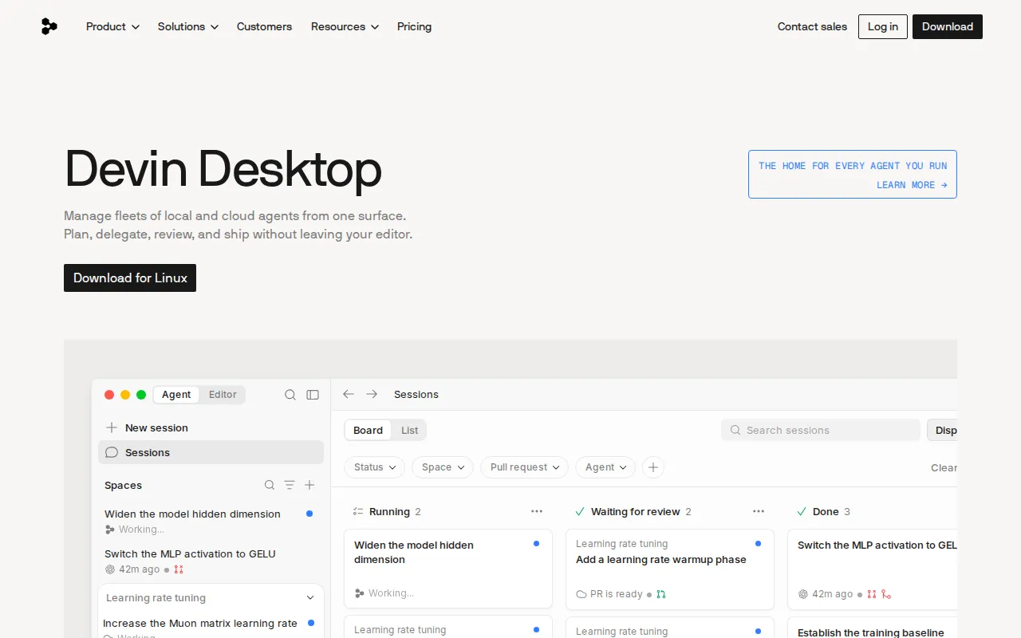This screenshot has height=638, width=1021.
Task: Click the Search sessions field
Action: point(821,430)
